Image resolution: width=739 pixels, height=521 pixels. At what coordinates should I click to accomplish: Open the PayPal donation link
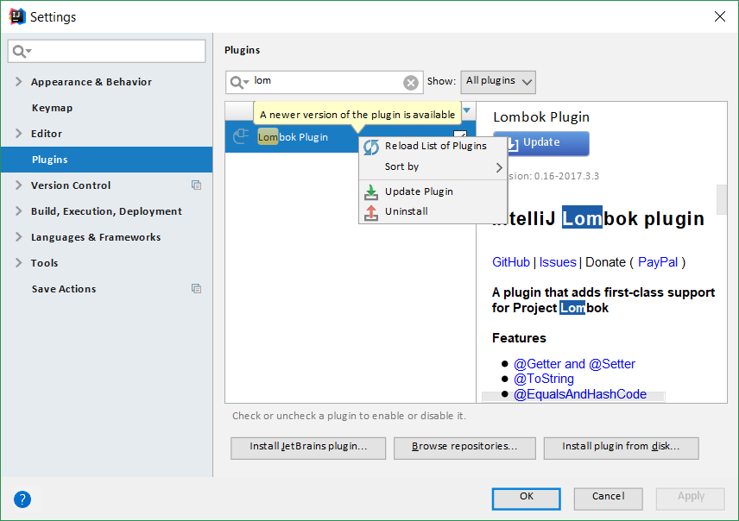(658, 262)
